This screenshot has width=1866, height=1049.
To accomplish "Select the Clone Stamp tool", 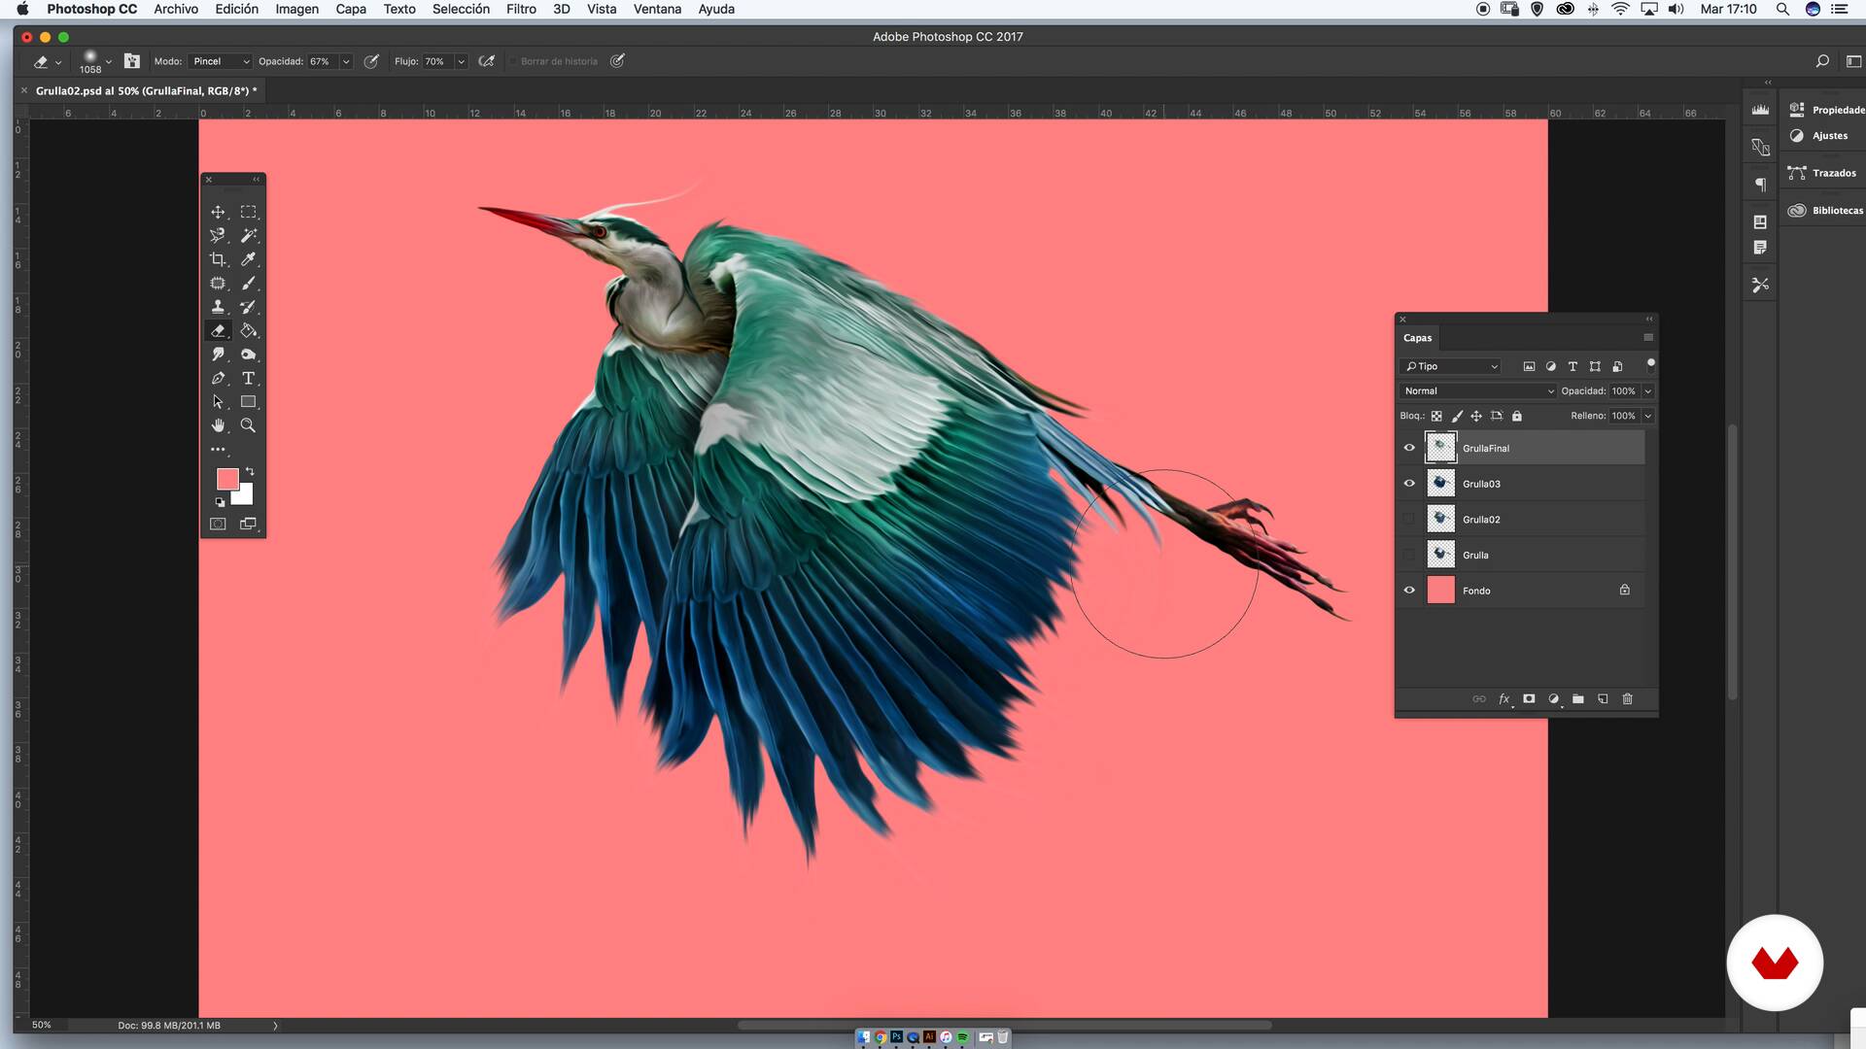I will 218,307.
